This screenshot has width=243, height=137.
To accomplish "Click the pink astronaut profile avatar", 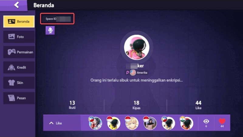I will [x=136, y=47].
